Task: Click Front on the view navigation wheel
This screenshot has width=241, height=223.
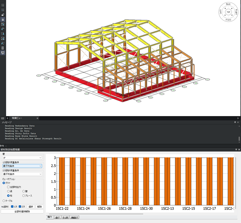Action: (228, 20)
